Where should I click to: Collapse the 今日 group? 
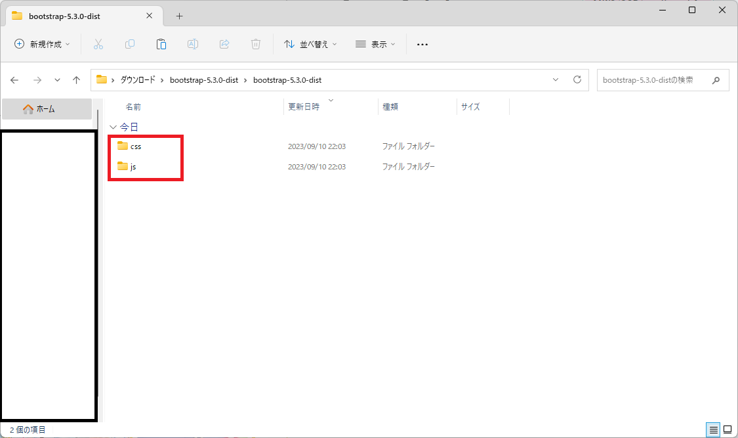click(x=113, y=127)
